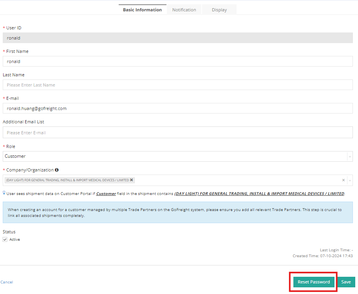This screenshot has height=294, width=358.
Task: Open the Display tab
Action: (x=219, y=10)
